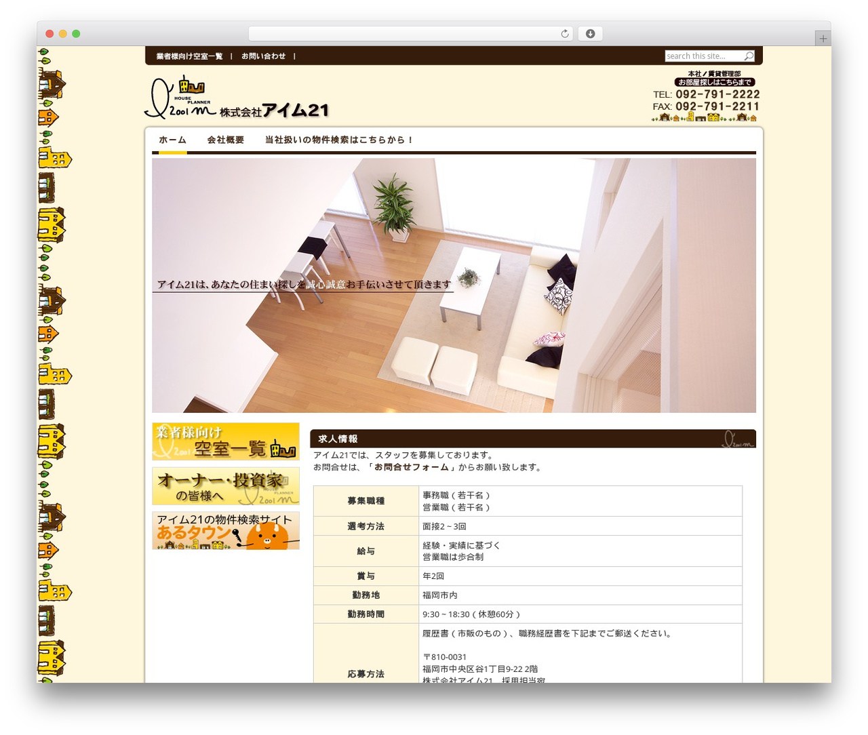Click the 賞与 table header cell
868x735 pixels.
366,576
